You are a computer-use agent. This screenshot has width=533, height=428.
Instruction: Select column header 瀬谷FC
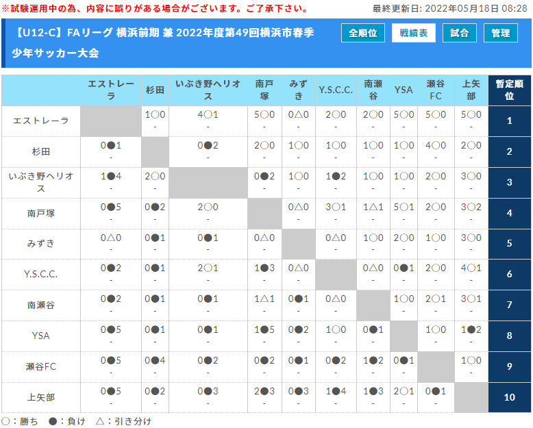(x=436, y=90)
